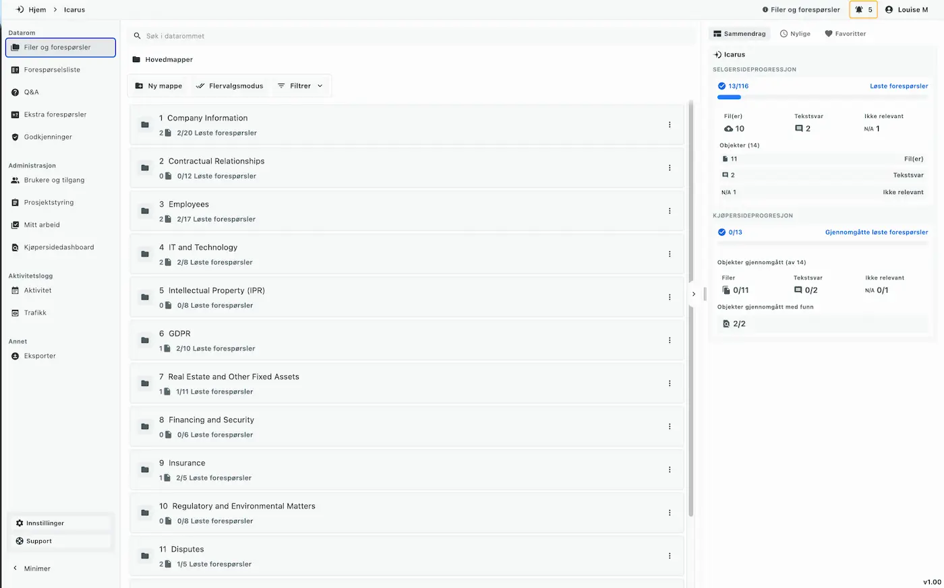Switch to the Favoritter tab

tap(846, 34)
